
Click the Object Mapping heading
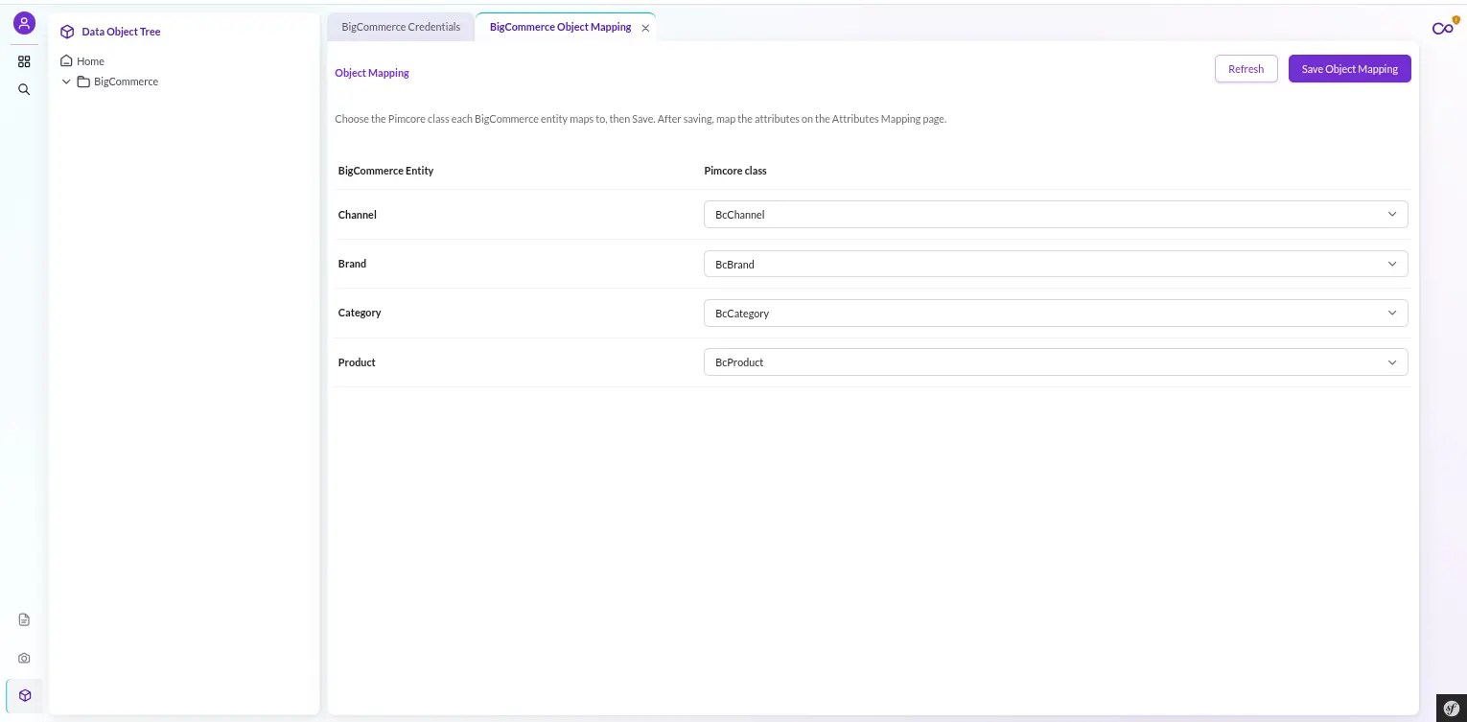(x=372, y=73)
